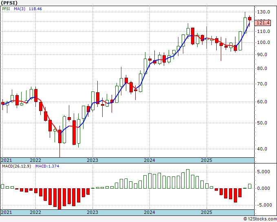This screenshot has width=277, height=222.
Task: Click 2025 on the MACD time axis
Action: coord(207,212)
